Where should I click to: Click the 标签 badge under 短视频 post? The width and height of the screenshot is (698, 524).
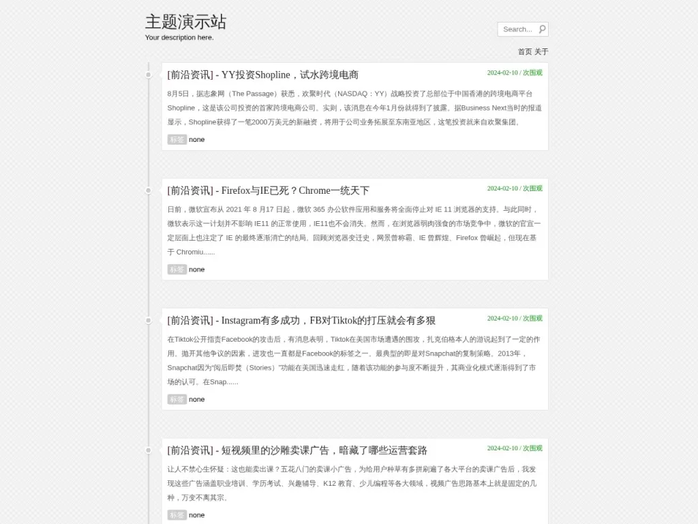click(177, 515)
